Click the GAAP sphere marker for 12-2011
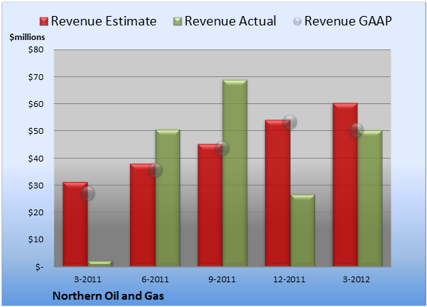 click(x=290, y=122)
